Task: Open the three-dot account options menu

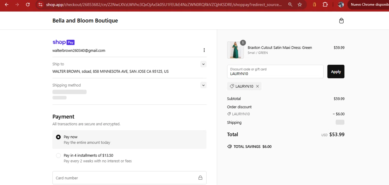Action: point(204,50)
